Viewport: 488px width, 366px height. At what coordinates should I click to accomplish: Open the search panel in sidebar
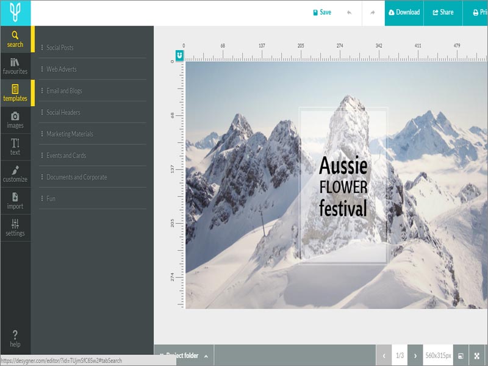(15, 39)
